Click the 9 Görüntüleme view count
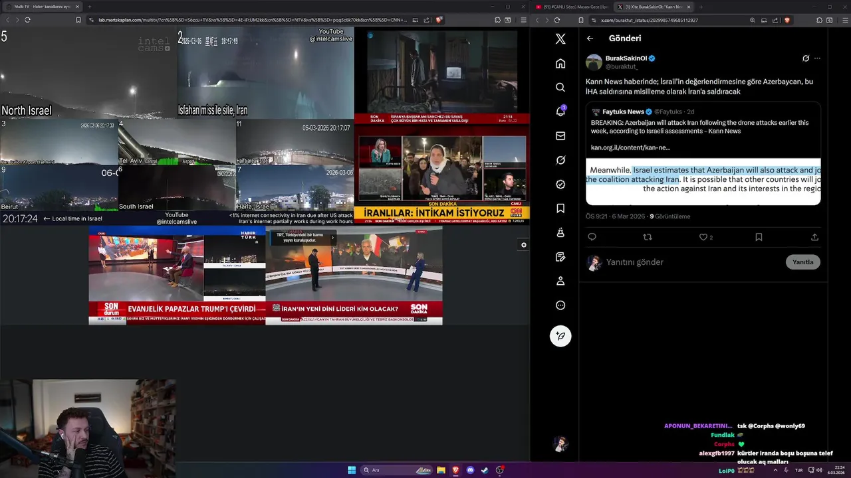The width and height of the screenshot is (851, 478). [x=669, y=216]
